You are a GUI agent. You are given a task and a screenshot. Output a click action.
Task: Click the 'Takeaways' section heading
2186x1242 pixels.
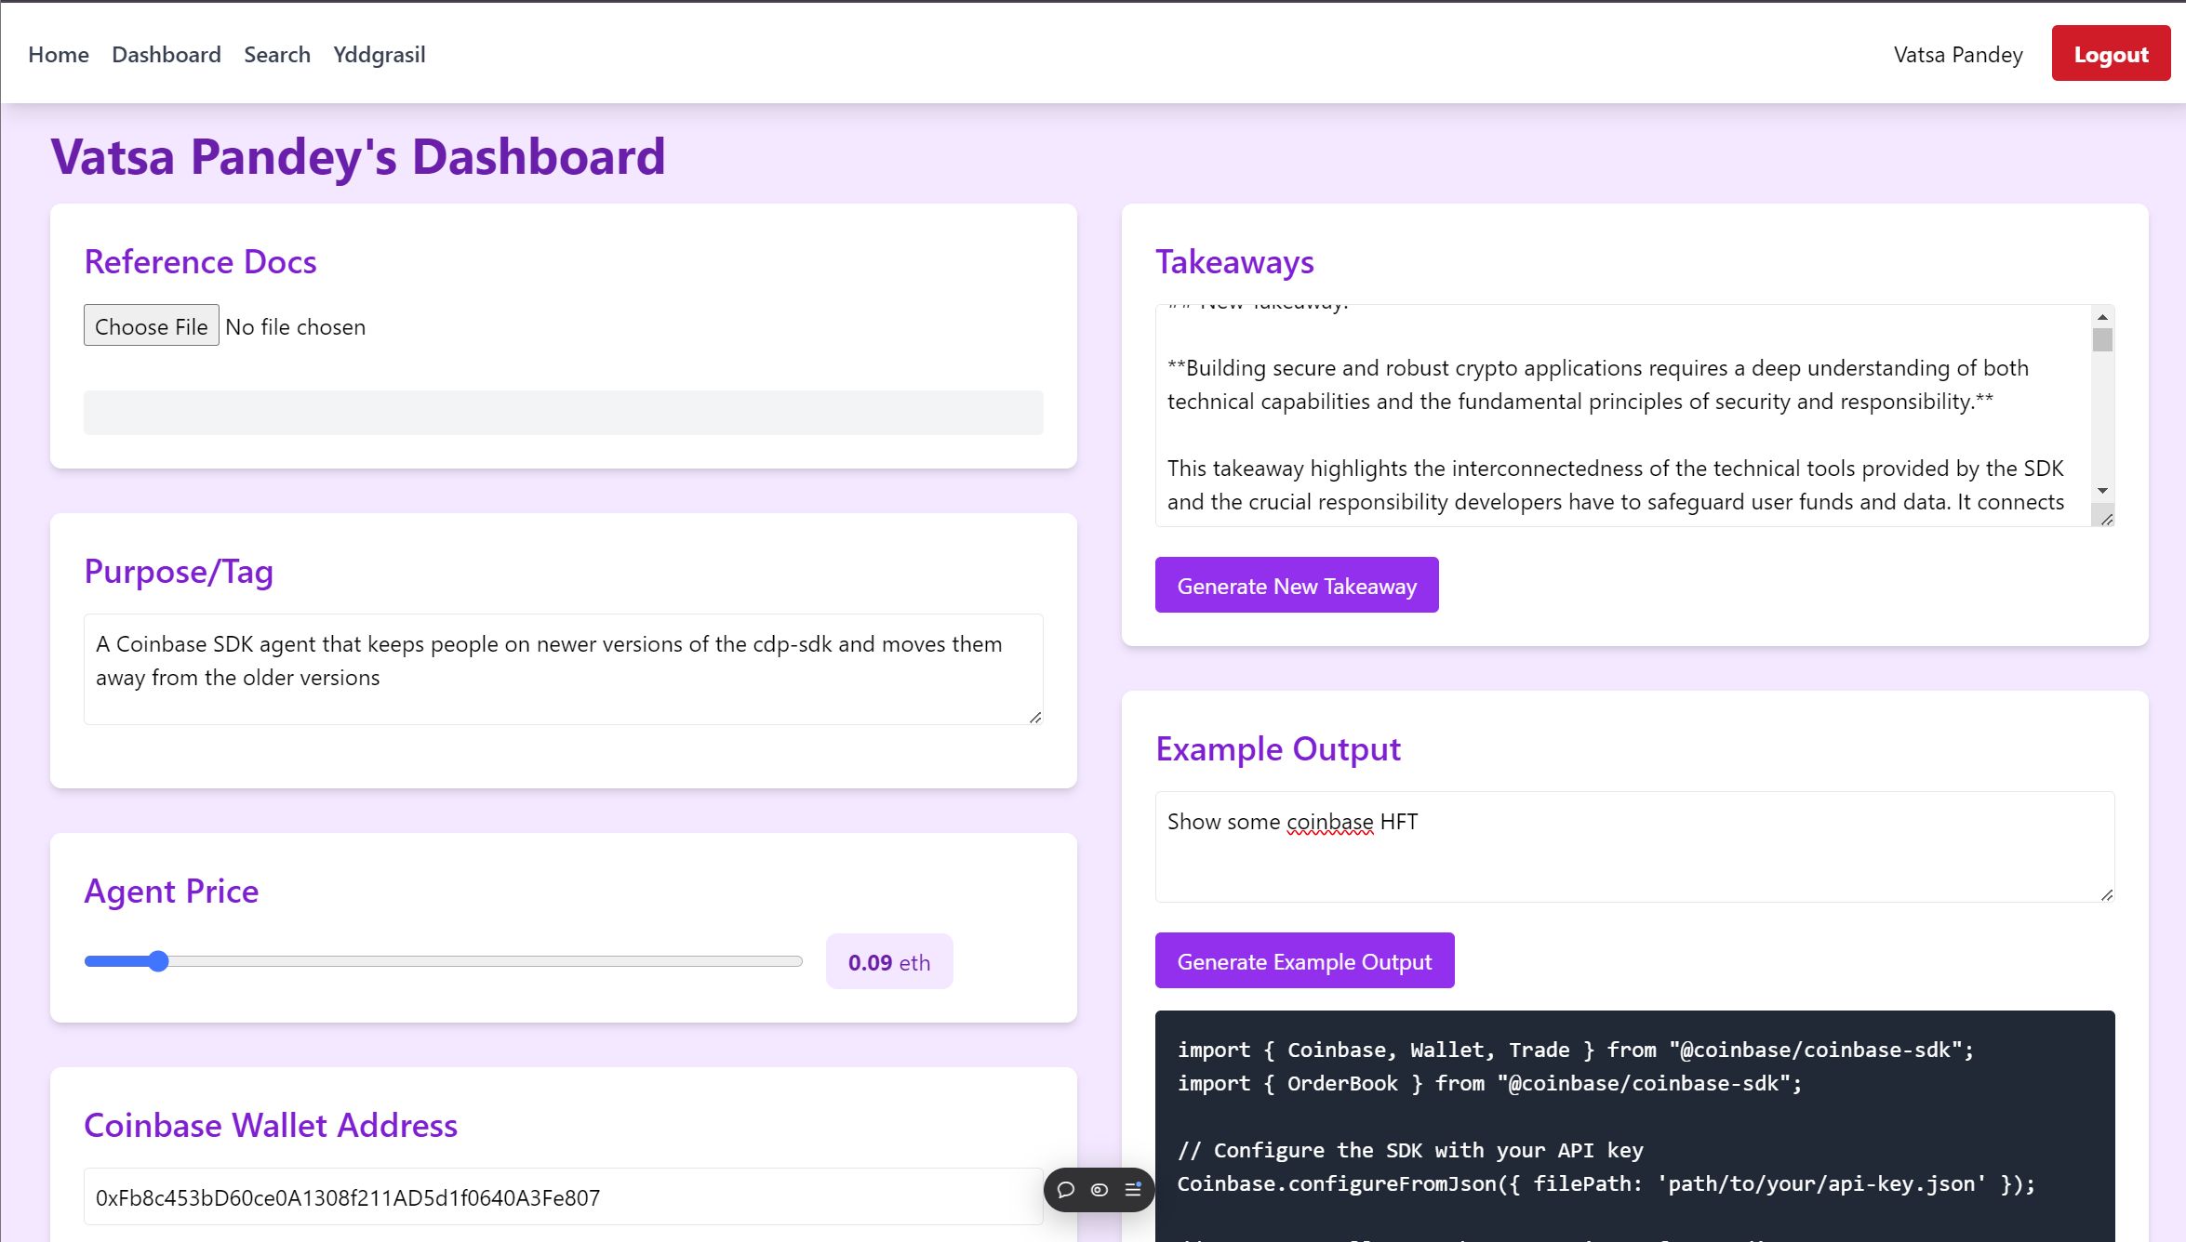pos(1234,262)
